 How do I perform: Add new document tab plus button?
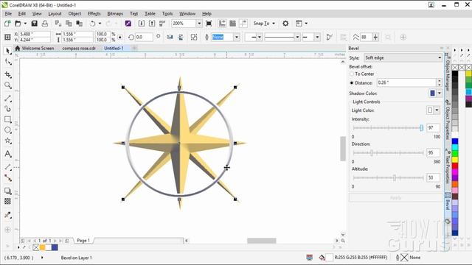tap(134, 49)
